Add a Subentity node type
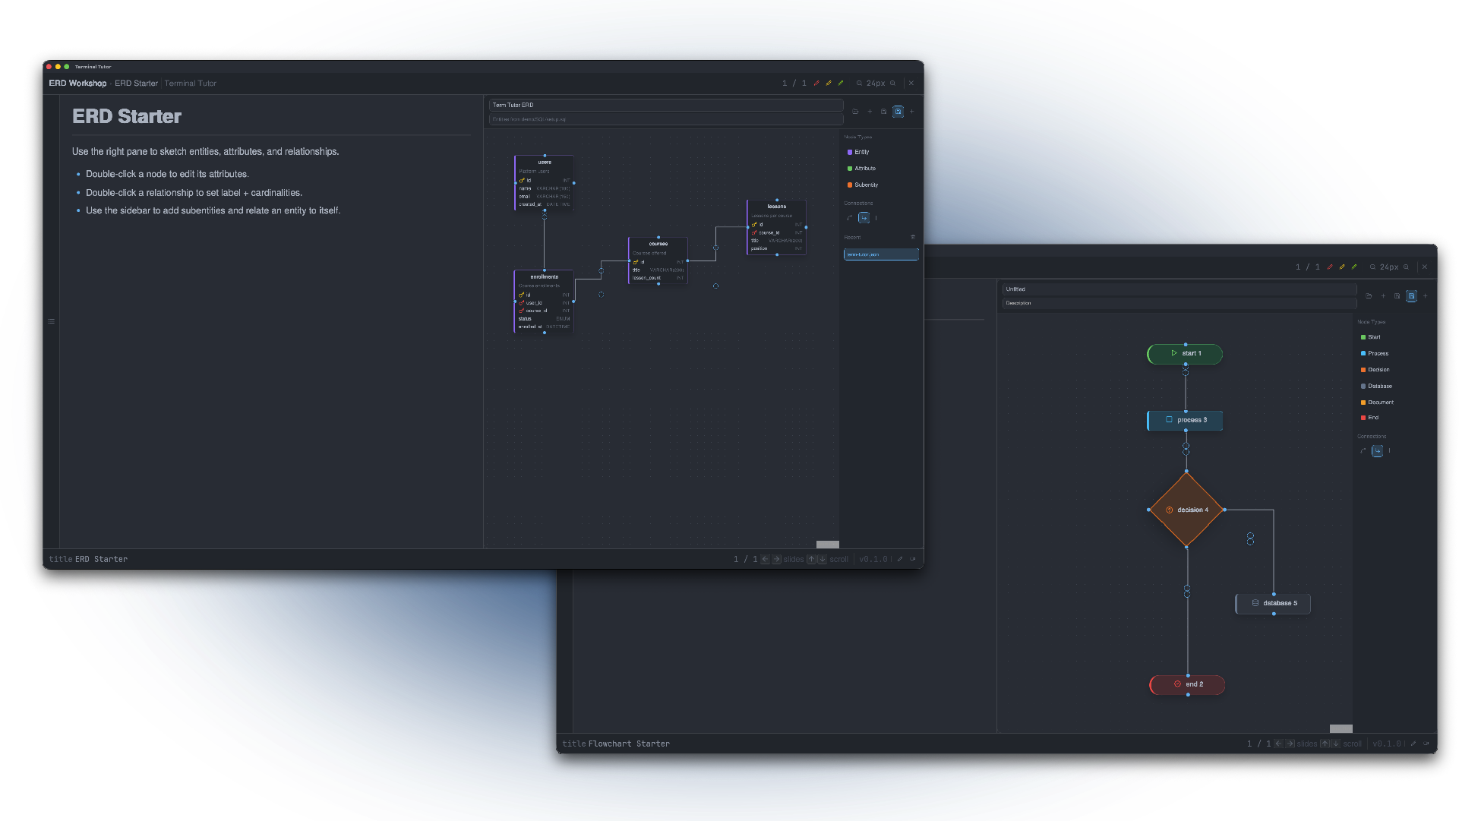1459x821 pixels. click(x=863, y=185)
